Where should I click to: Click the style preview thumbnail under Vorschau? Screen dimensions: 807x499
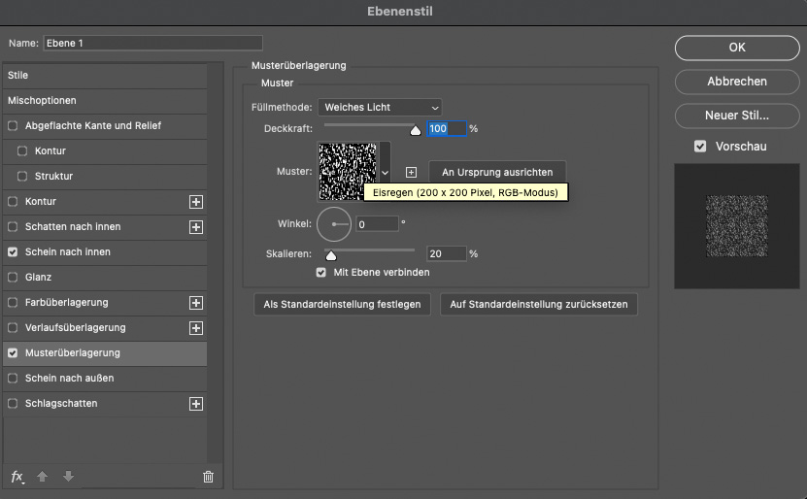point(737,226)
